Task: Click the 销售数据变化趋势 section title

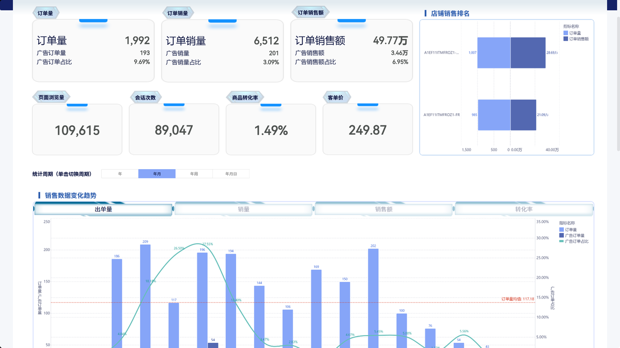Action: (70, 195)
